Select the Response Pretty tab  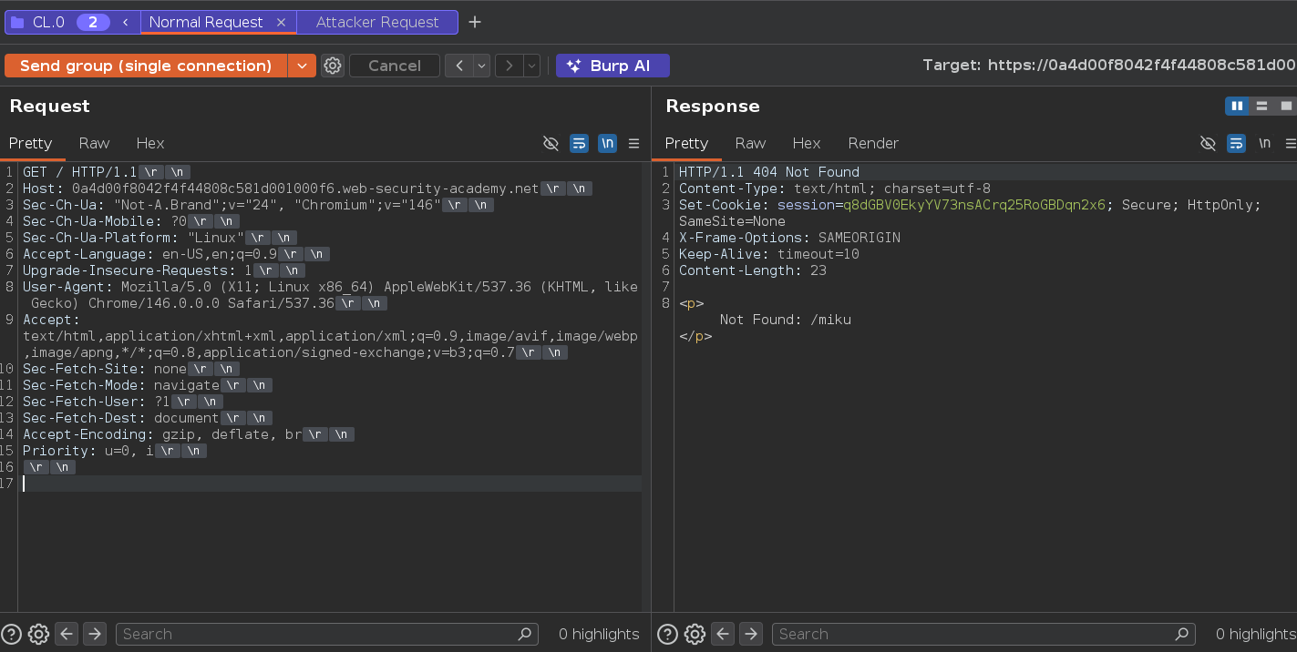point(686,143)
